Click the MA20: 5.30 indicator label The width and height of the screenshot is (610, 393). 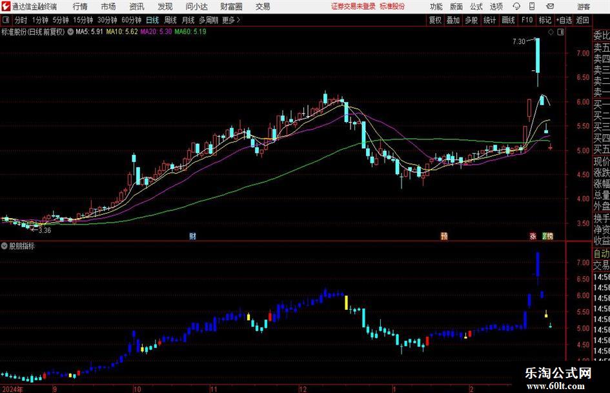point(156,32)
